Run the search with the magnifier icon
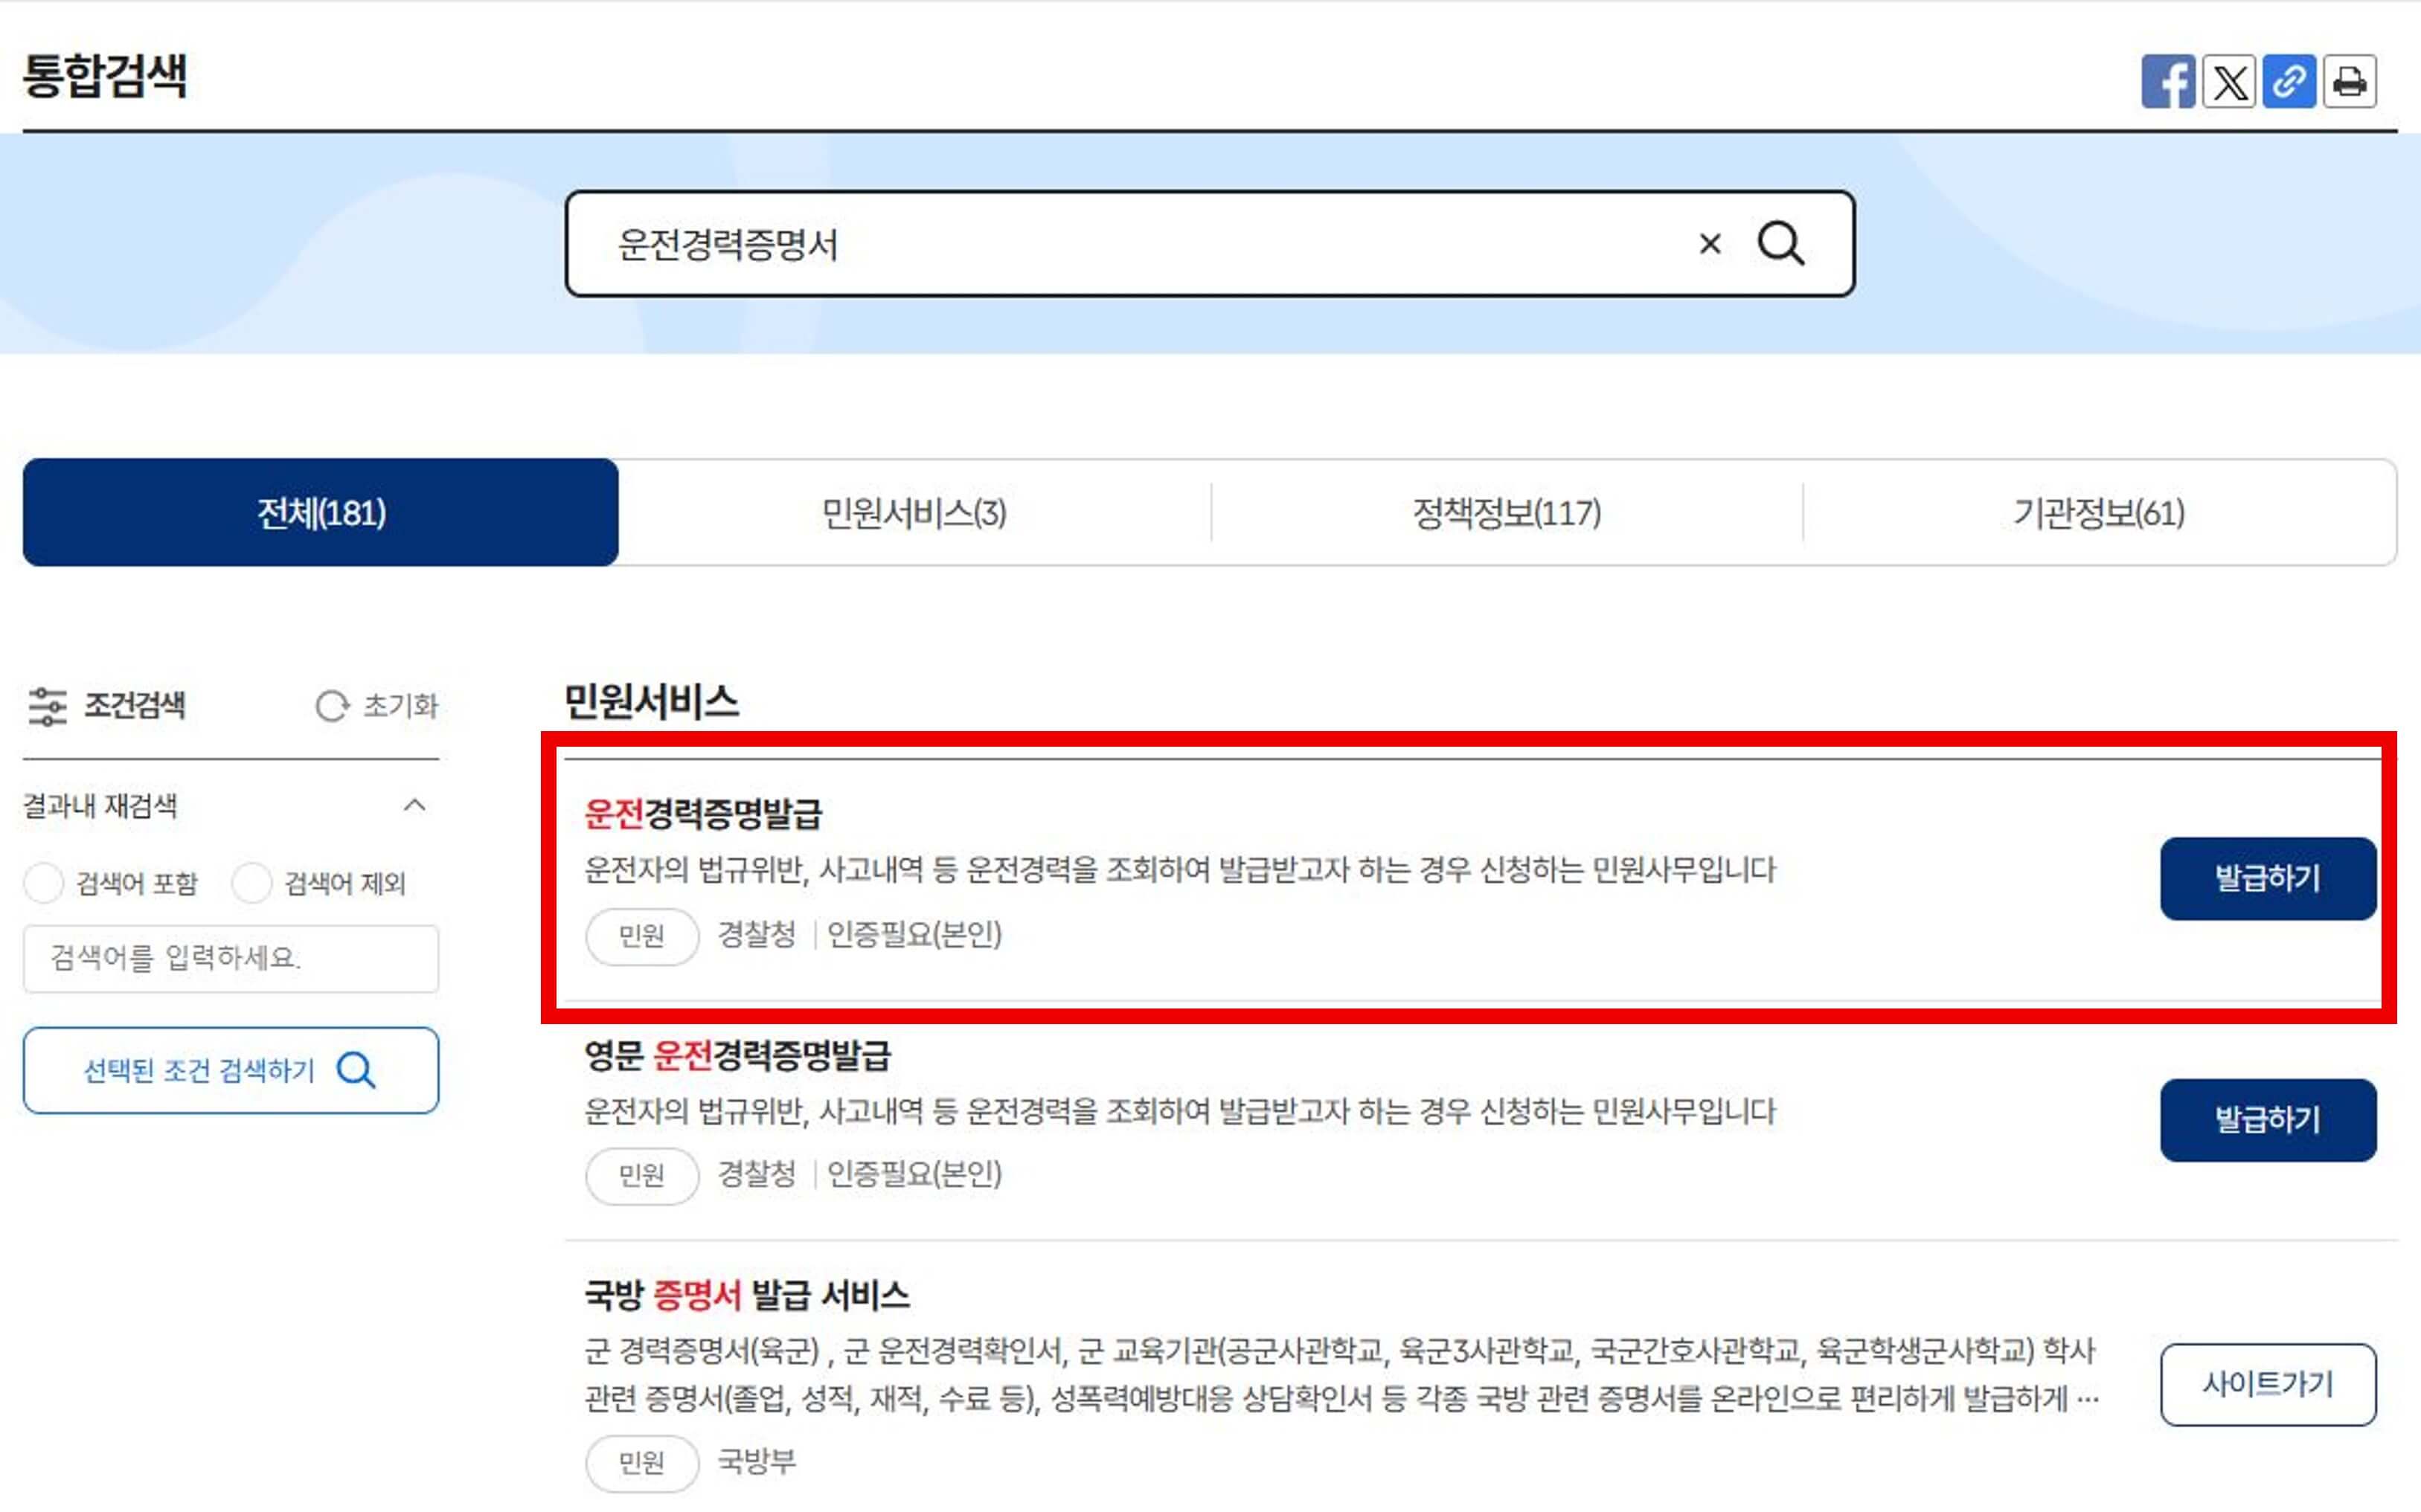2421x1512 pixels. (x=1780, y=243)
